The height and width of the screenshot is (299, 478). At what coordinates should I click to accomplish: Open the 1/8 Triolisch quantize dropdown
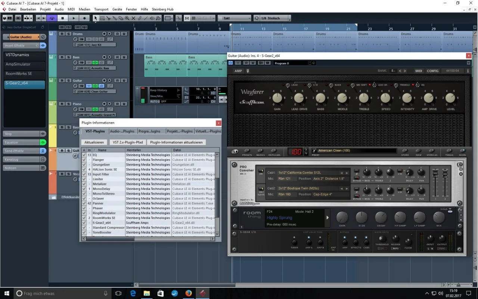(272, 18)
